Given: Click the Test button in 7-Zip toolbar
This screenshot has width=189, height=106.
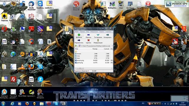Looking at the screenshot, I should (98, 36).
